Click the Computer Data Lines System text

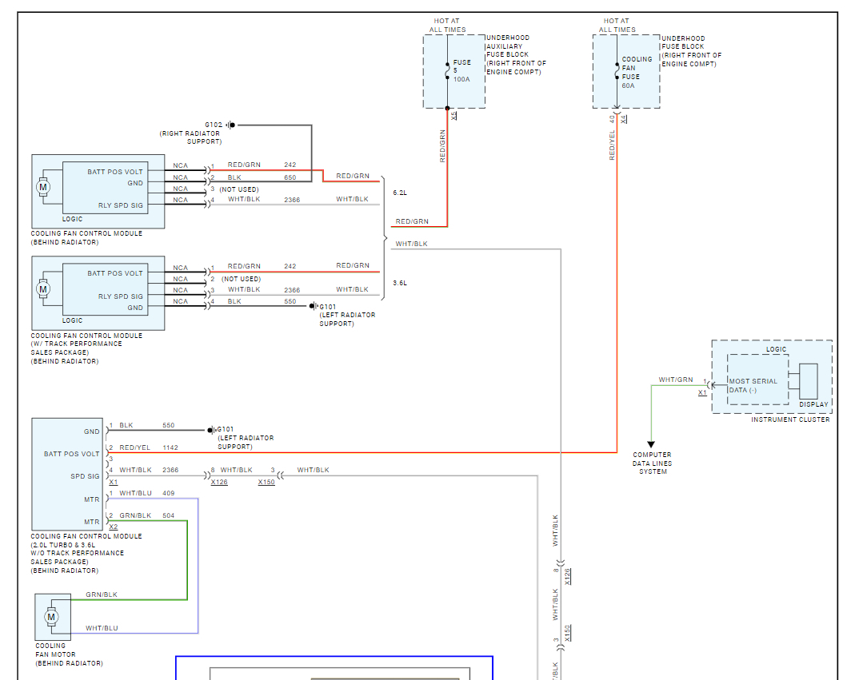[653, 463]
